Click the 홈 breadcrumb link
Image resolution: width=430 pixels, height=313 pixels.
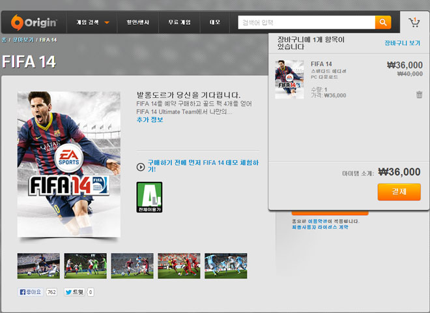4,40
